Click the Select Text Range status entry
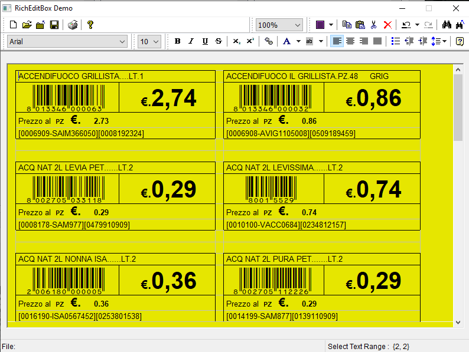 tap(369, 347)
